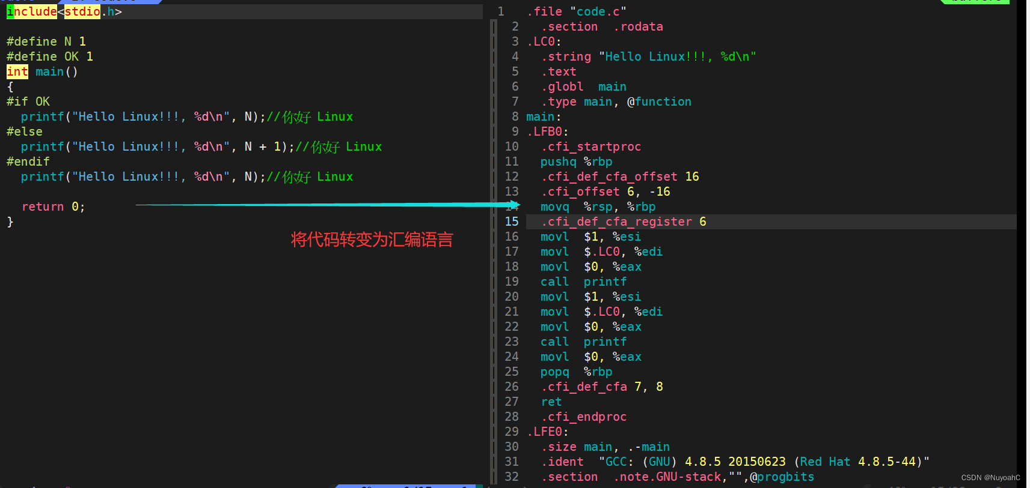Click highlighted '.cfi_def_cfa_register 6' on line 15
Screen dimensions: 1030x488
624,221
